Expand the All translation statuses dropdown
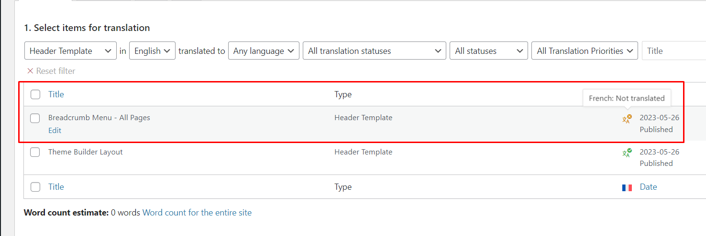The width and height of the screenshot is (706, 236). click(x=374, y=51)
